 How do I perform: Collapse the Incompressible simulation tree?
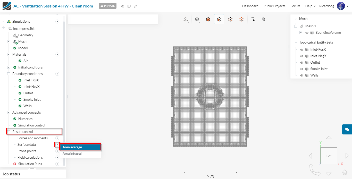point(3,29)
